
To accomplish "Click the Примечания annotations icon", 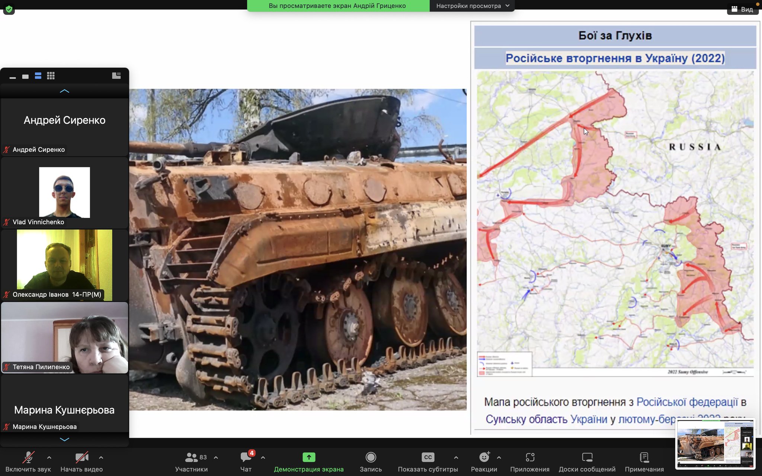I will [x=644, y=457].
